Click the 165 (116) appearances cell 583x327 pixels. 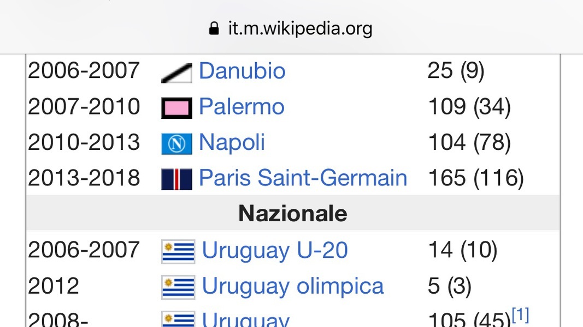point(476,178)
